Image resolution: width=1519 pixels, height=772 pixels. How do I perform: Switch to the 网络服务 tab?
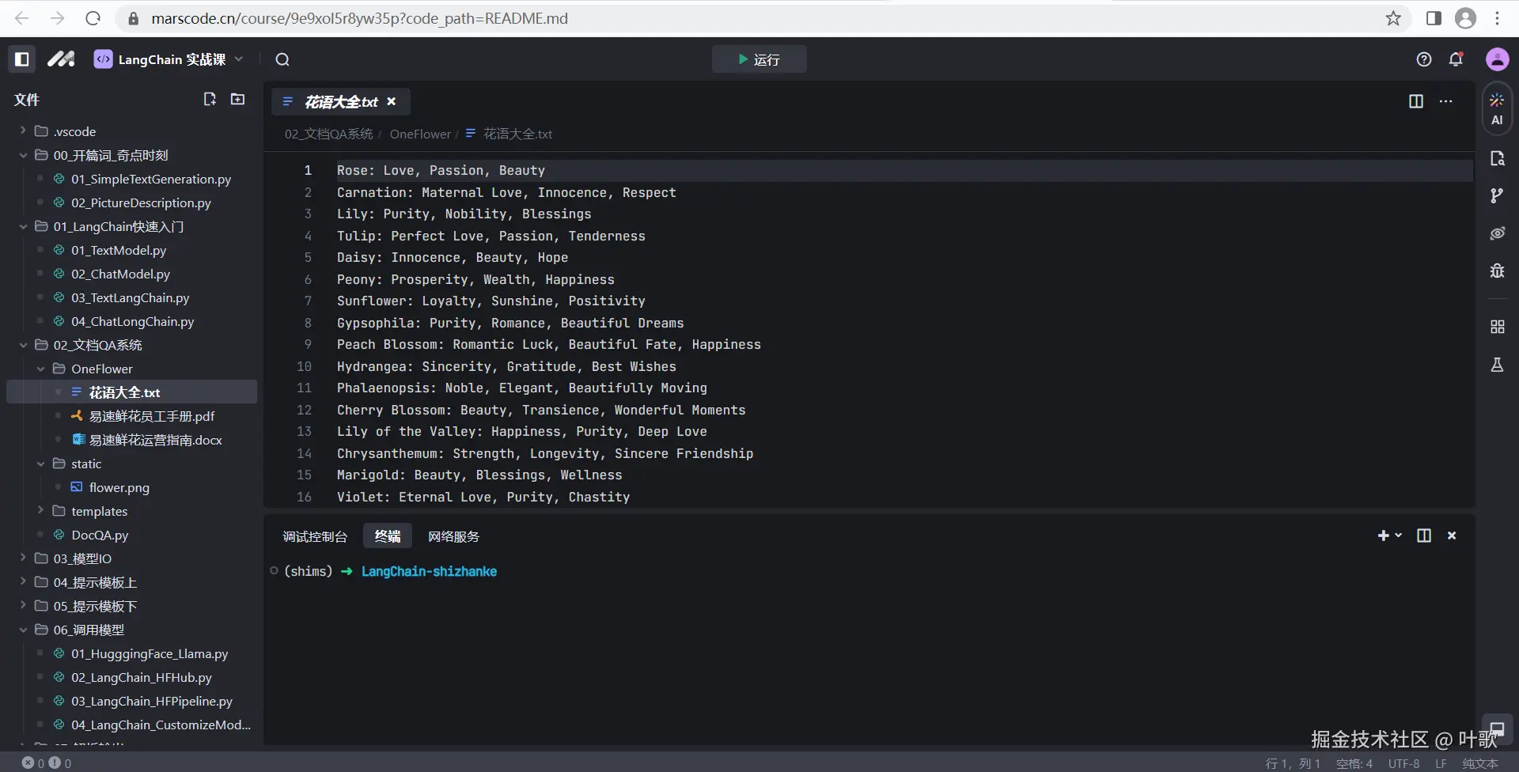[x=453, y=536]
